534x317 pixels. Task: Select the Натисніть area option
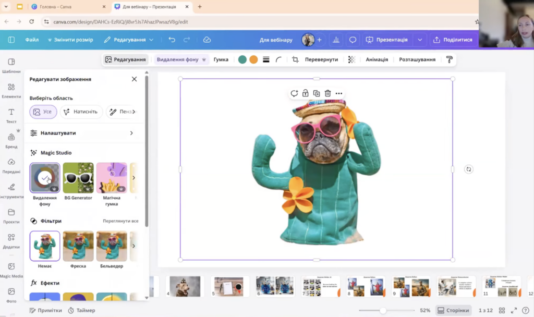tap(81, 112)
